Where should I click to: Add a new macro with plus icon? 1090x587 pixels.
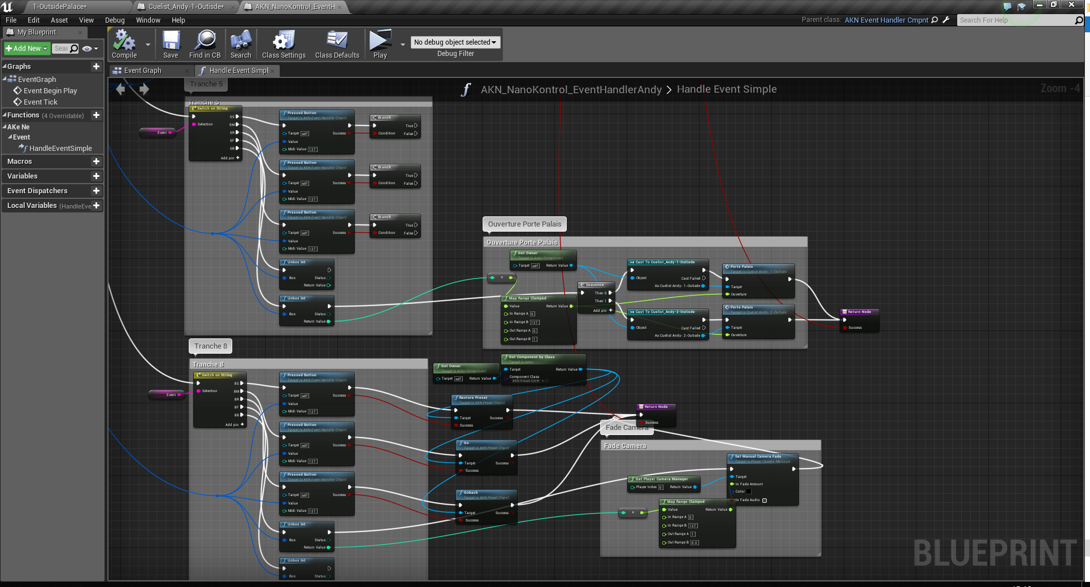pyautogui.click(x=96, y=161)
